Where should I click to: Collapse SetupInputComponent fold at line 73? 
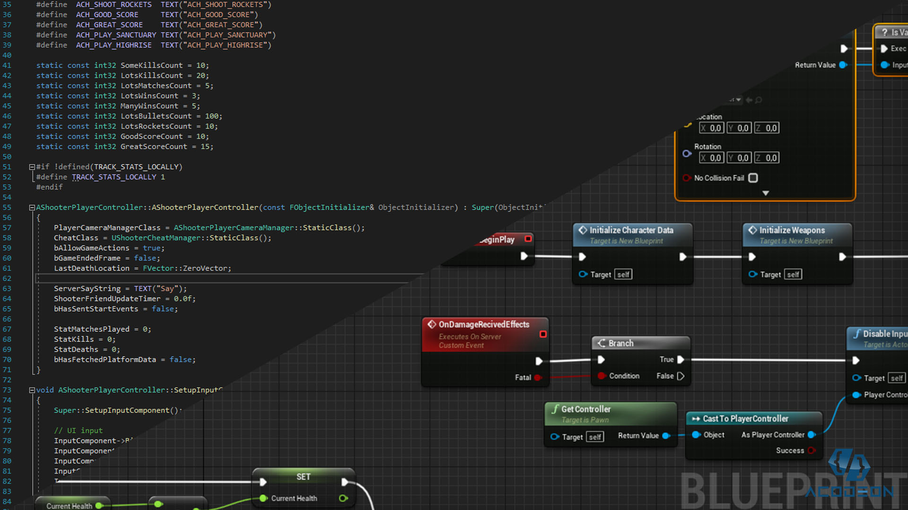coord(32,390)
